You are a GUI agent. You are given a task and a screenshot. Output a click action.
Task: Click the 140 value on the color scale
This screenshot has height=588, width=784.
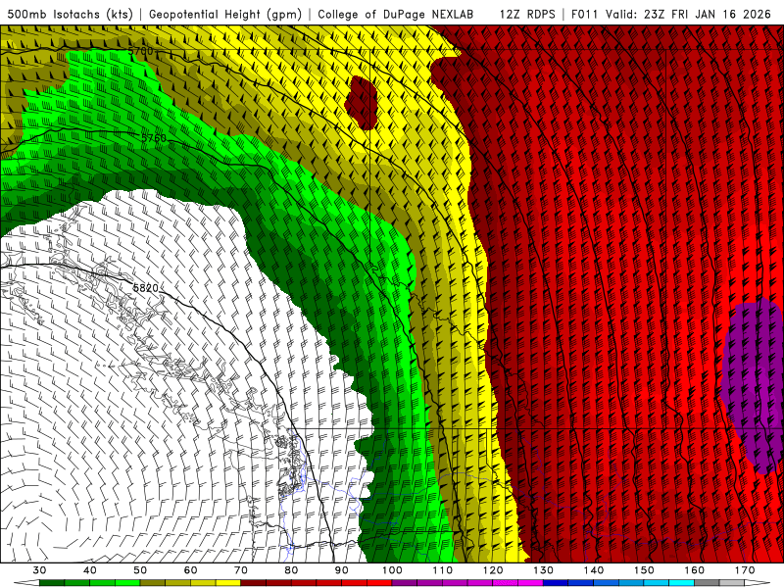(594, 570)
